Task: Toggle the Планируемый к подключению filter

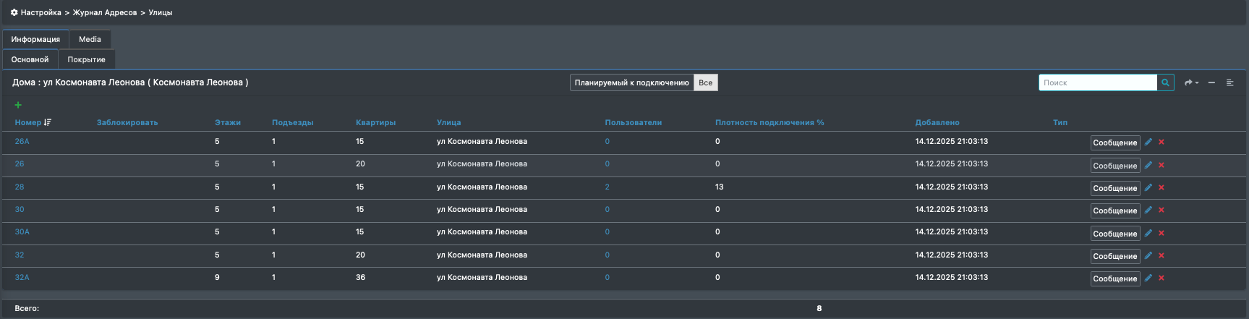Action: pyautogui.click(x=631, y=82)
